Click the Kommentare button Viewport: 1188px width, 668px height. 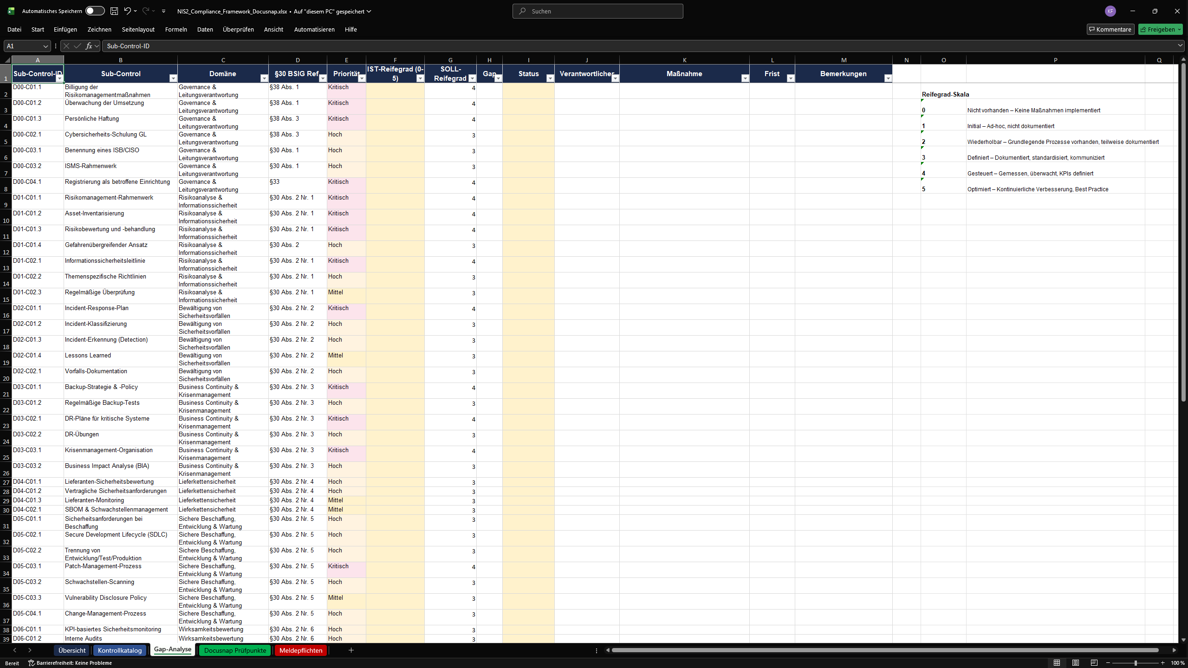pos(1110,29)
